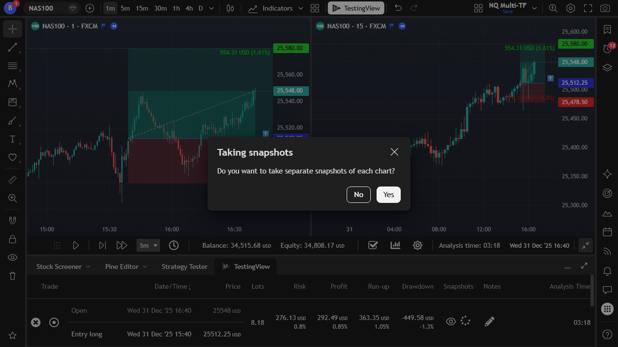This screenshot has width=618, height=347.
Task: Enter fullscreen mode
Action: coord(588,8)
